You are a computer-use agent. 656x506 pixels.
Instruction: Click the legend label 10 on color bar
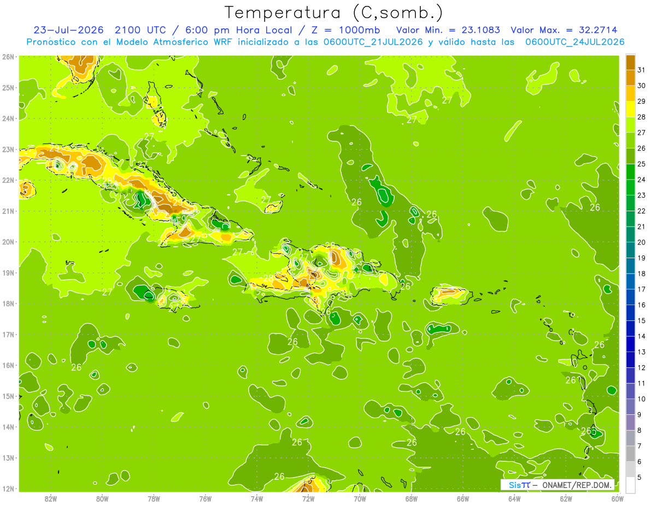click(x=642, y=399)
